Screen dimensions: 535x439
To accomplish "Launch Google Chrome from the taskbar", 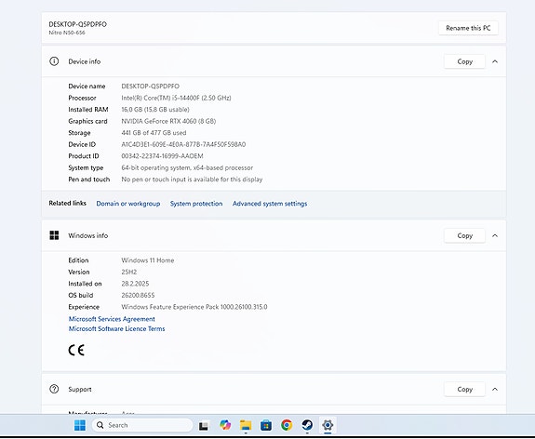I will tap(287, 425).
